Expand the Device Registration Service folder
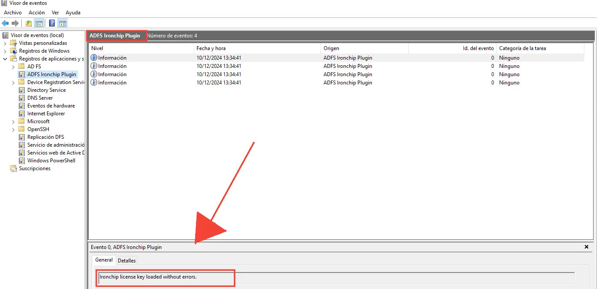Viewport: 597px width, 289px height. [13, 82]
